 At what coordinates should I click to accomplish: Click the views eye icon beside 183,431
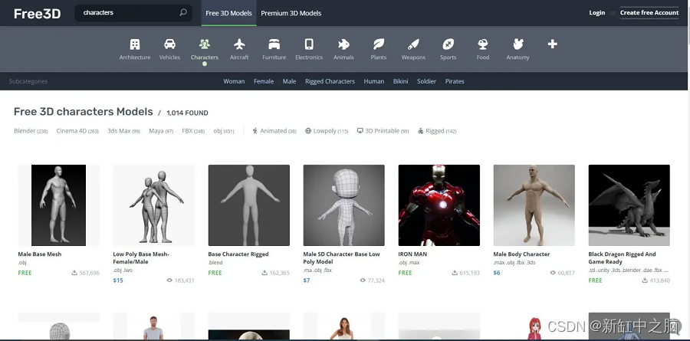coord(169,280)
